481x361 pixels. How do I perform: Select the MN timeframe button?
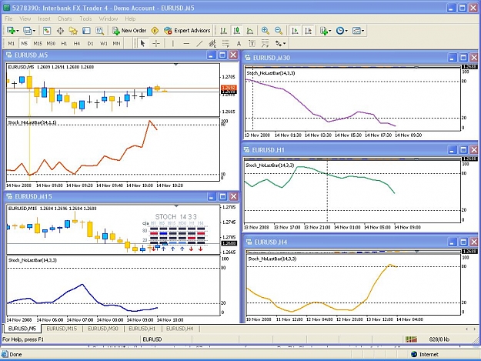click(x=116, y=44)
